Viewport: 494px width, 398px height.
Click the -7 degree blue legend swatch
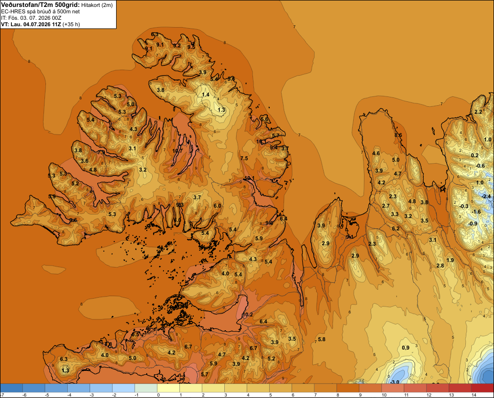click(11, 388)
